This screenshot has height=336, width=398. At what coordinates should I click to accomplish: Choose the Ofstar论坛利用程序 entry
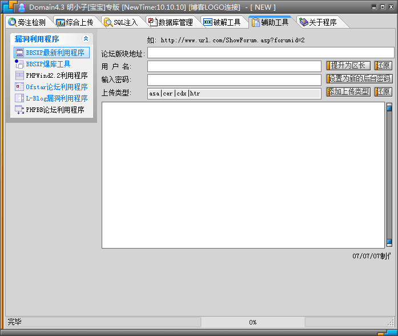[56, 87]
